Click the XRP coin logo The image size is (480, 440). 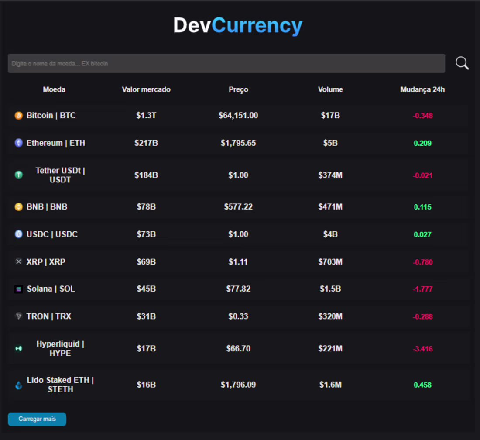[19, 261]
